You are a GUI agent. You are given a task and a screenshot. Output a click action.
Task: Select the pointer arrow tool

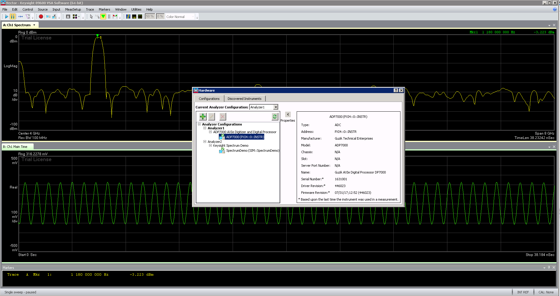91,16
